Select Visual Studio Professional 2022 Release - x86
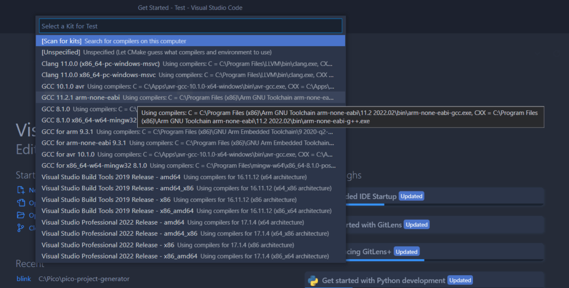 [x=190, y=245]
